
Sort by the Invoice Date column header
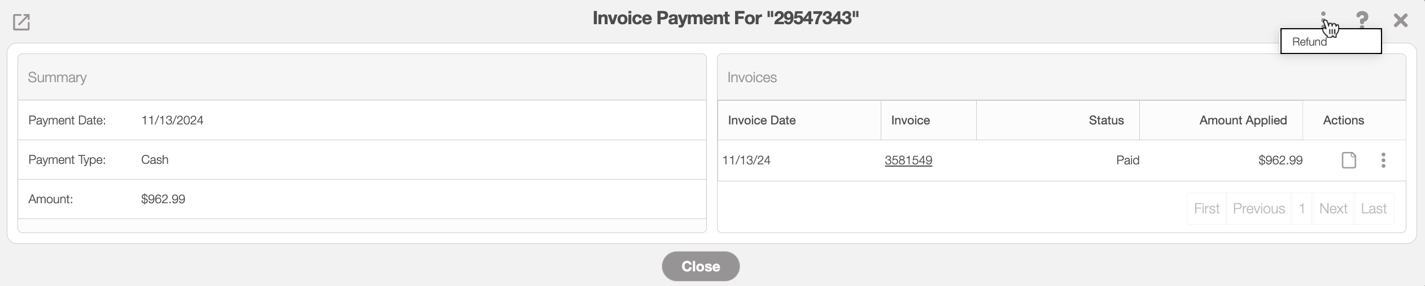[x=761, y=120]
